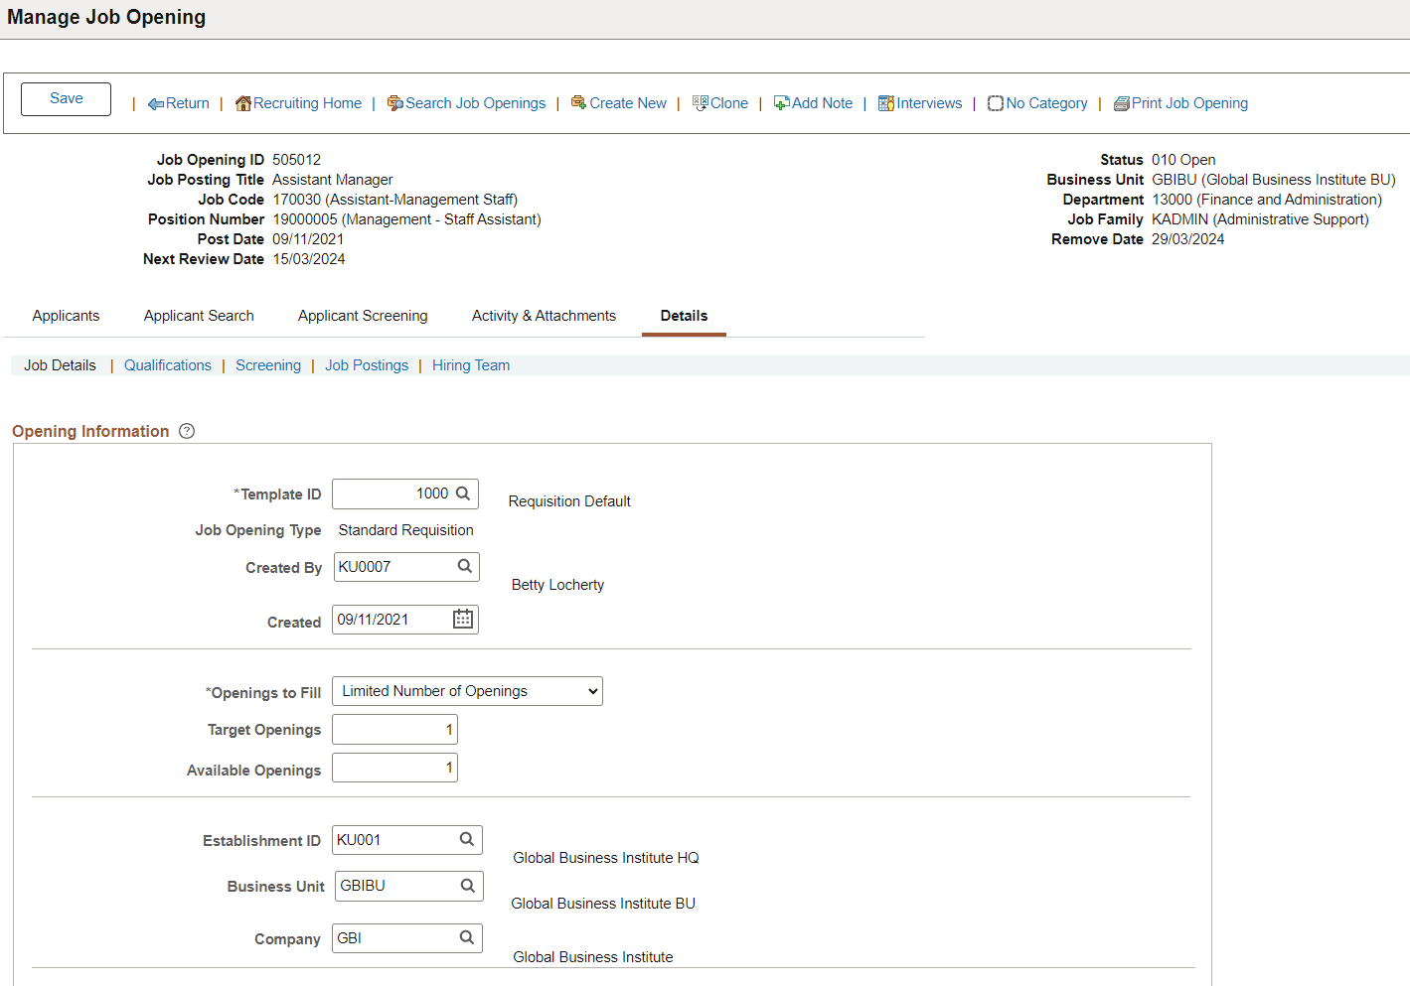Open Opening Information help
Screen dimensions: 1410x986
pyautogui.click(x=187, y=430)
